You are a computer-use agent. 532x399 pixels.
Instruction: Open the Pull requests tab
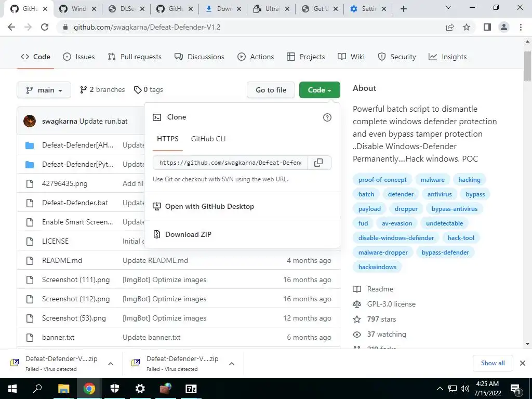click(135, 57)
